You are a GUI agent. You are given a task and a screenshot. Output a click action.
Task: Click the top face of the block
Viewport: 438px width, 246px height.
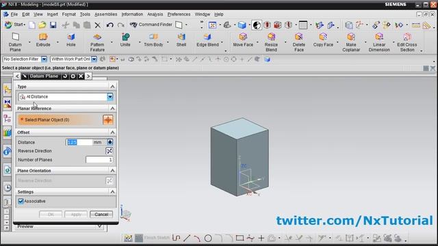[240, 128]
